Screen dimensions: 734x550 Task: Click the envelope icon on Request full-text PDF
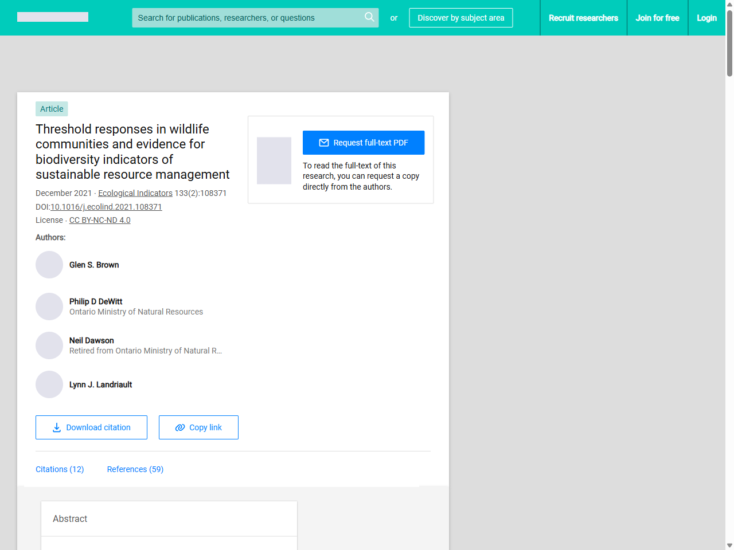[324, 143]
